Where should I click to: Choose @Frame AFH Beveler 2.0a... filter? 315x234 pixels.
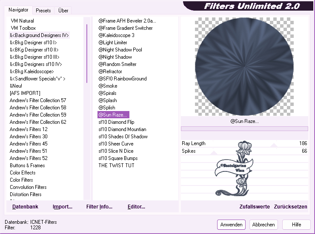click(127, 21)
